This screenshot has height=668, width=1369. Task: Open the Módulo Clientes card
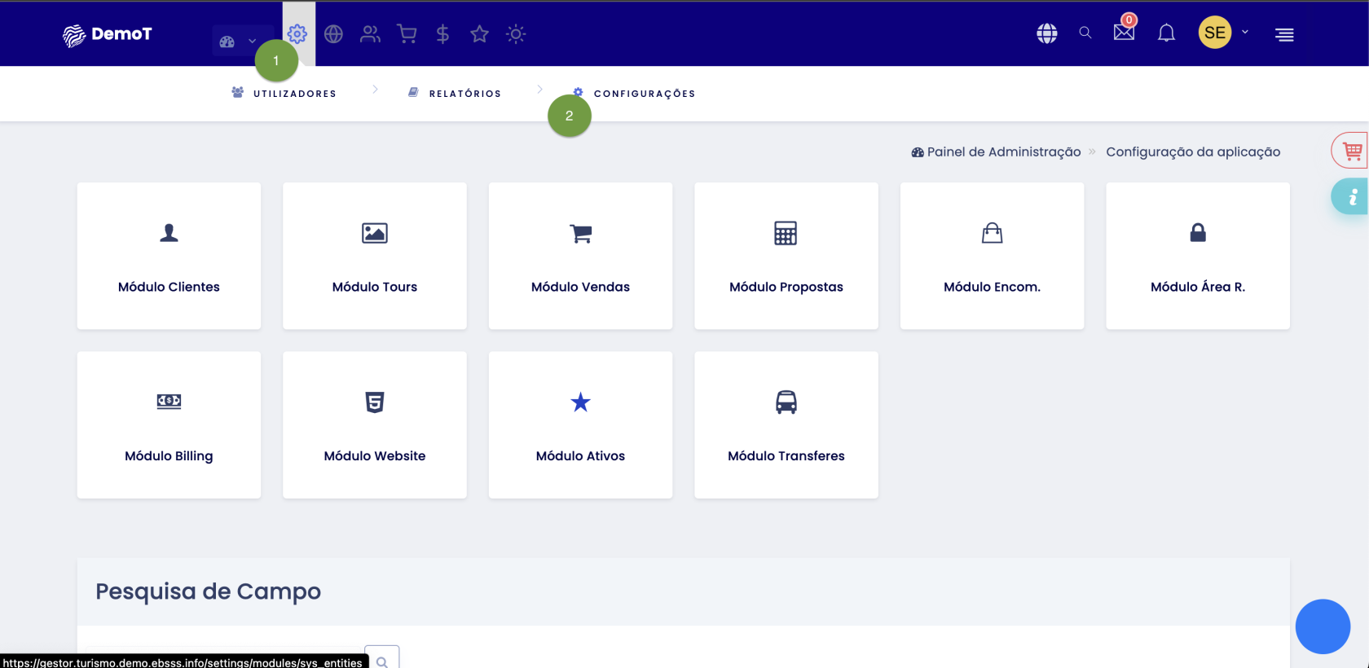click(169, 256)
